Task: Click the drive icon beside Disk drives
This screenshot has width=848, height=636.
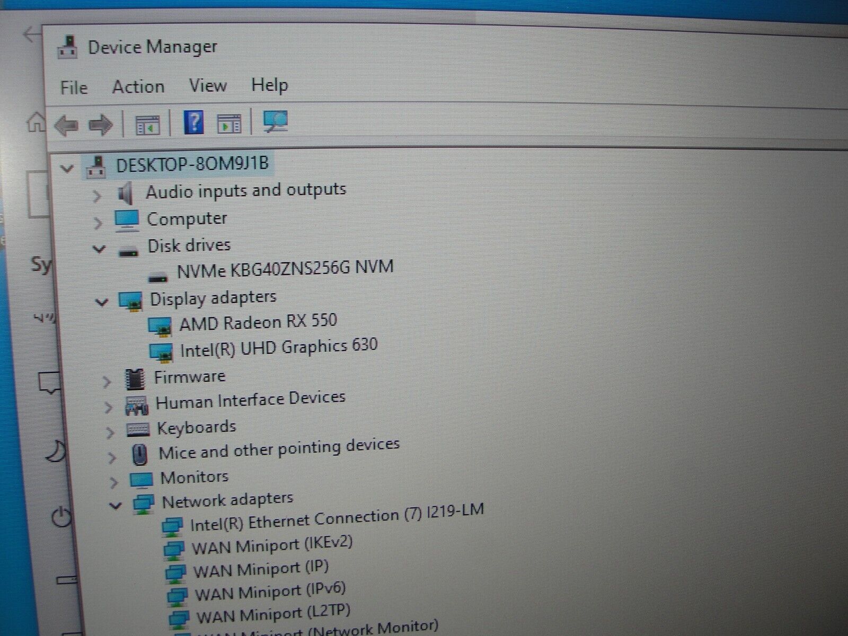Action: click(x=129, y=252)
